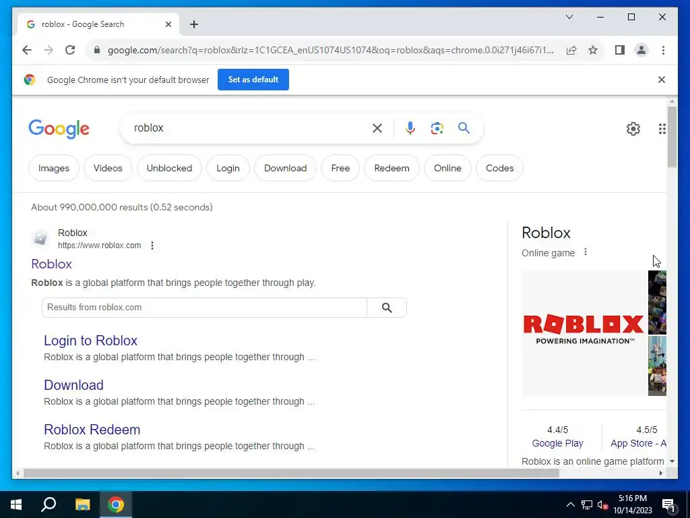Click the horizontal scrollbar right arrow
Screen dimensions: 690x518
[x=661, y=473]
